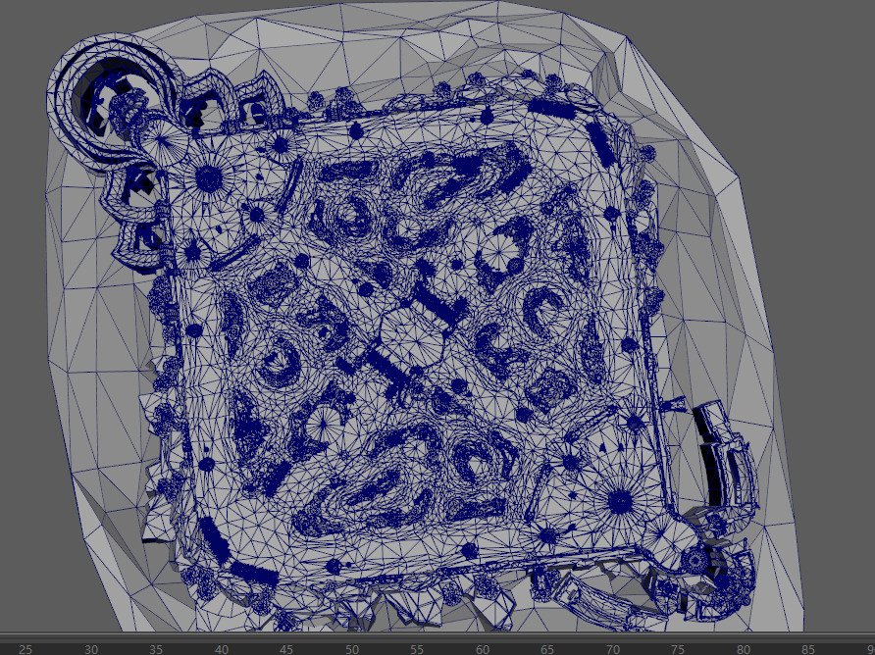Click frame 35 in the time slider
The height and width of the screenshot is (655, 875).
click(156, 649)
